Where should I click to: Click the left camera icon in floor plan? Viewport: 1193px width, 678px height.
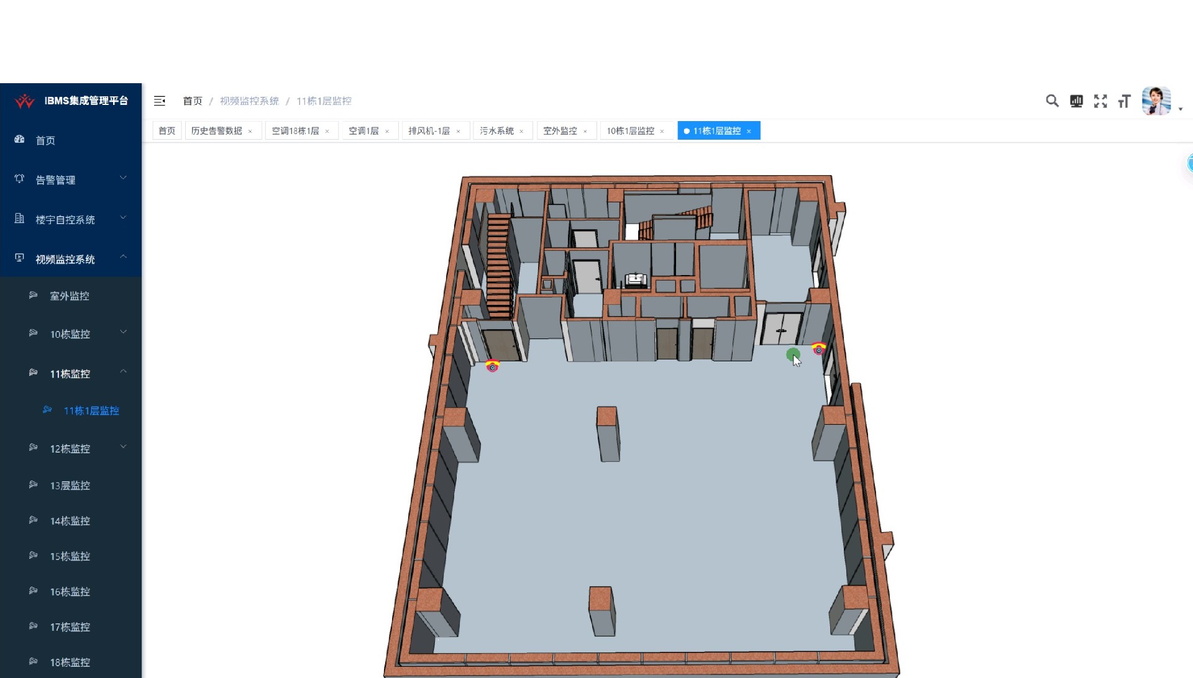coord(492,366)
